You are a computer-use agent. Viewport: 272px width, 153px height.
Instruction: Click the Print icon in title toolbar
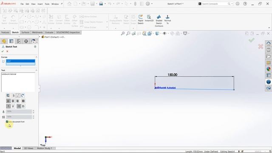(x=101, y=4)
